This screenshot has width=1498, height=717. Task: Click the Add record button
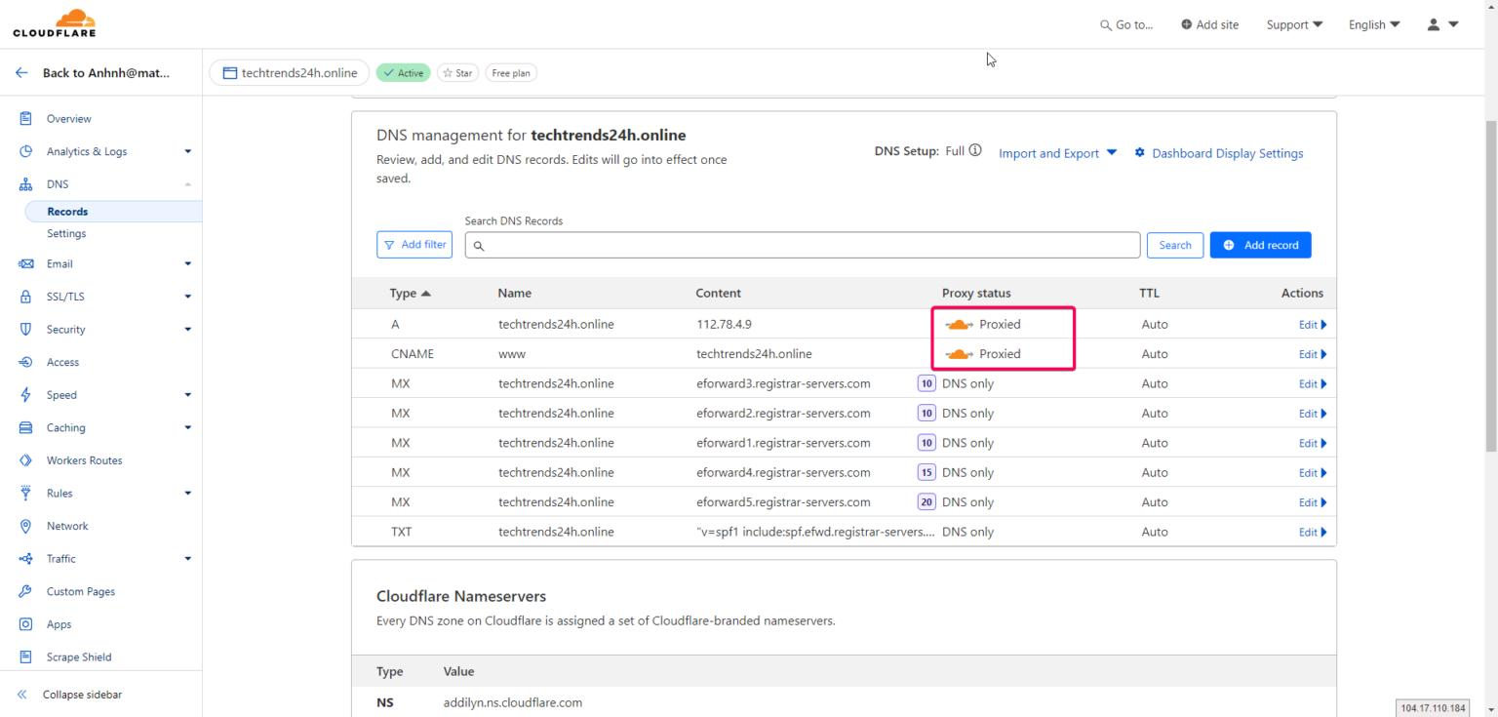1260,245
